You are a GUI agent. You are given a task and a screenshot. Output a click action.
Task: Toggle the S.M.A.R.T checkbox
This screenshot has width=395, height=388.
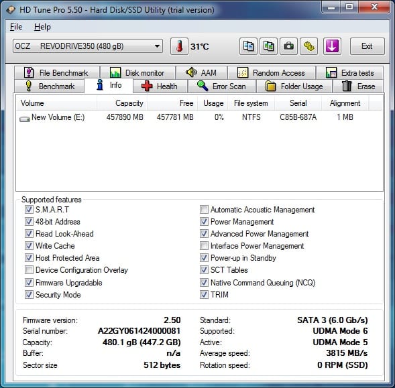[x=29, y=210]
